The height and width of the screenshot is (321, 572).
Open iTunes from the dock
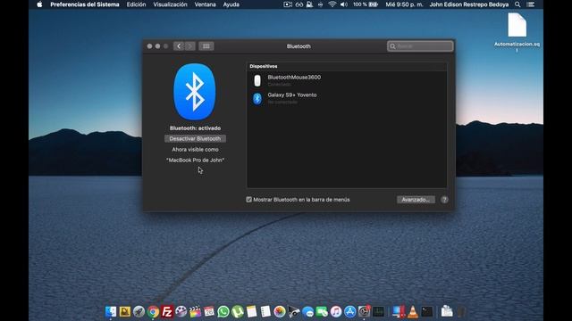tap(336, 311)
